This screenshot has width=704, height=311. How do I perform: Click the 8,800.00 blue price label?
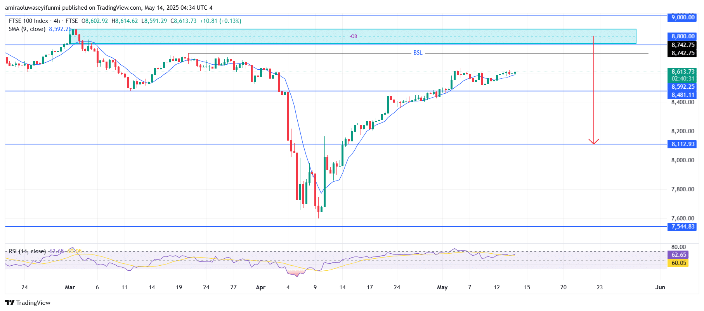click(x=683, y=36)
